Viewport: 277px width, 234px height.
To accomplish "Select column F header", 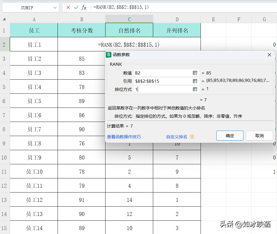I will tap(239, 19).
